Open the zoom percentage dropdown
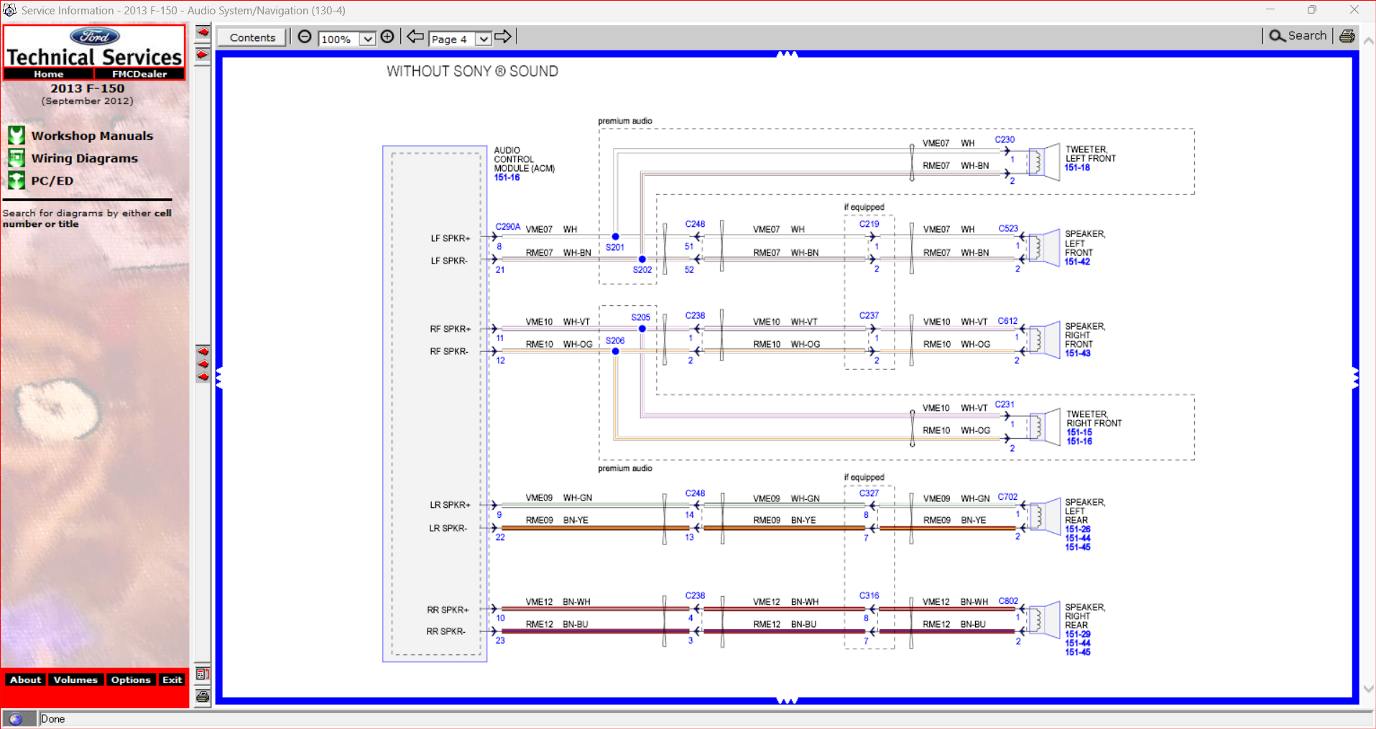This screenshot has width=1376, height=729. point(368,39)
